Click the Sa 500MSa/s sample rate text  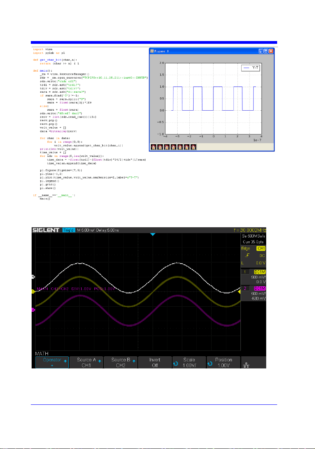tap(254, 236)
